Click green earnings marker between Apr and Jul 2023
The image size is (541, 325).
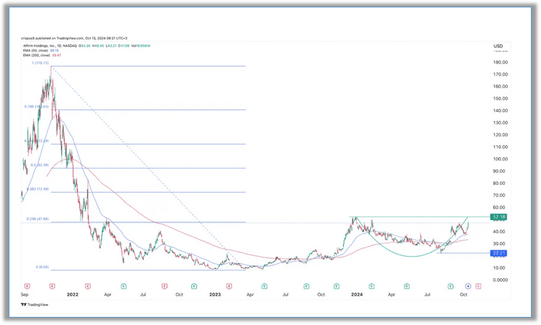[264, 286]
